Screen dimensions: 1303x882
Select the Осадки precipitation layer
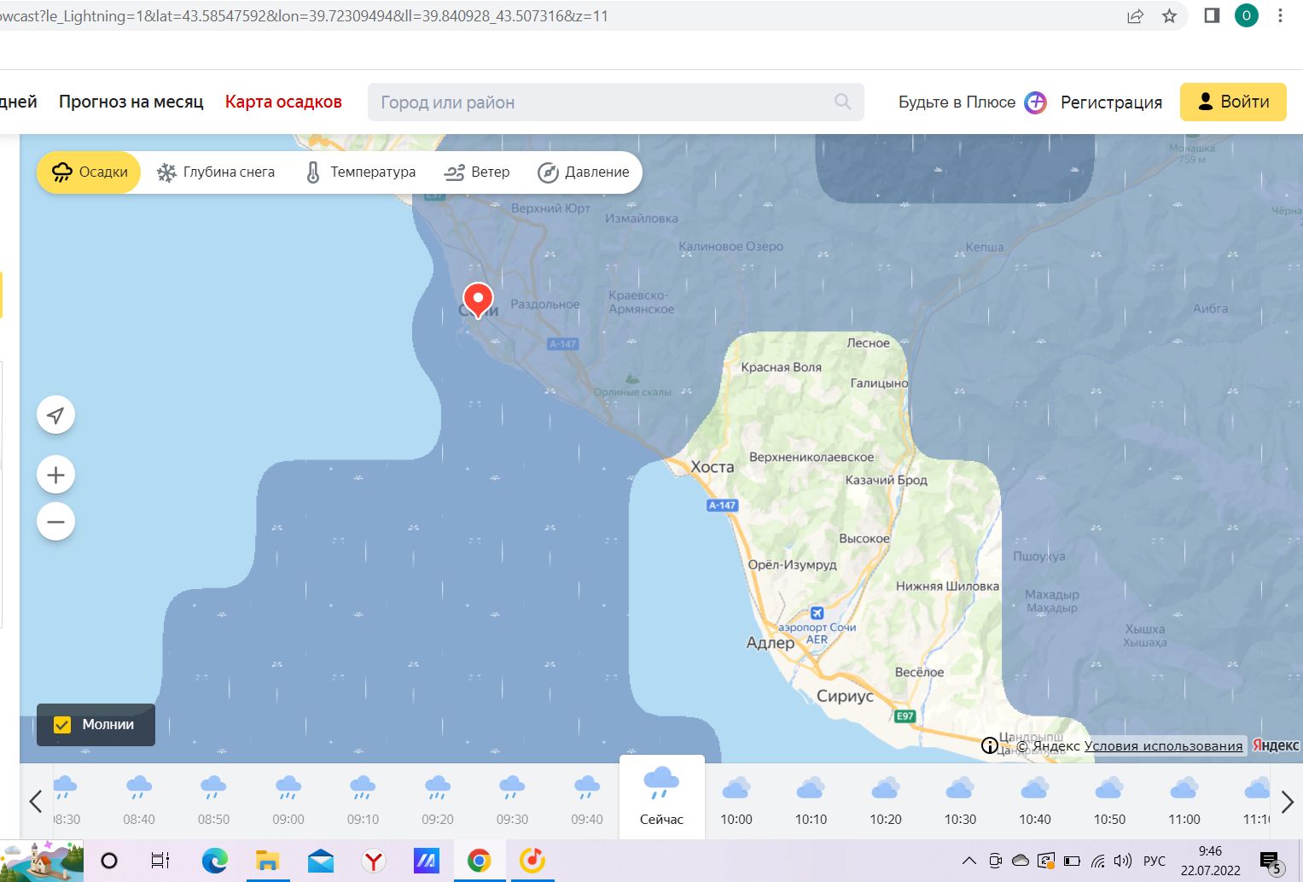coord(89,172)
